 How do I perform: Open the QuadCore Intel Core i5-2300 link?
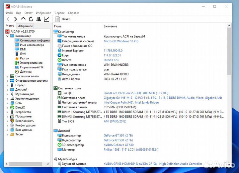coord(136,93)
